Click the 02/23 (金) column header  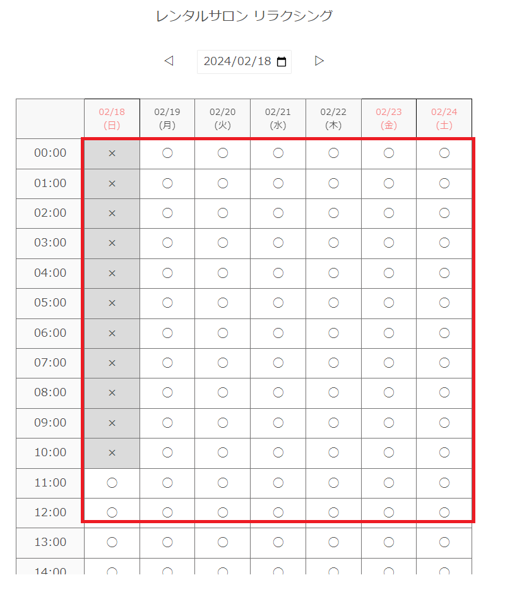[x=389, y=119]
